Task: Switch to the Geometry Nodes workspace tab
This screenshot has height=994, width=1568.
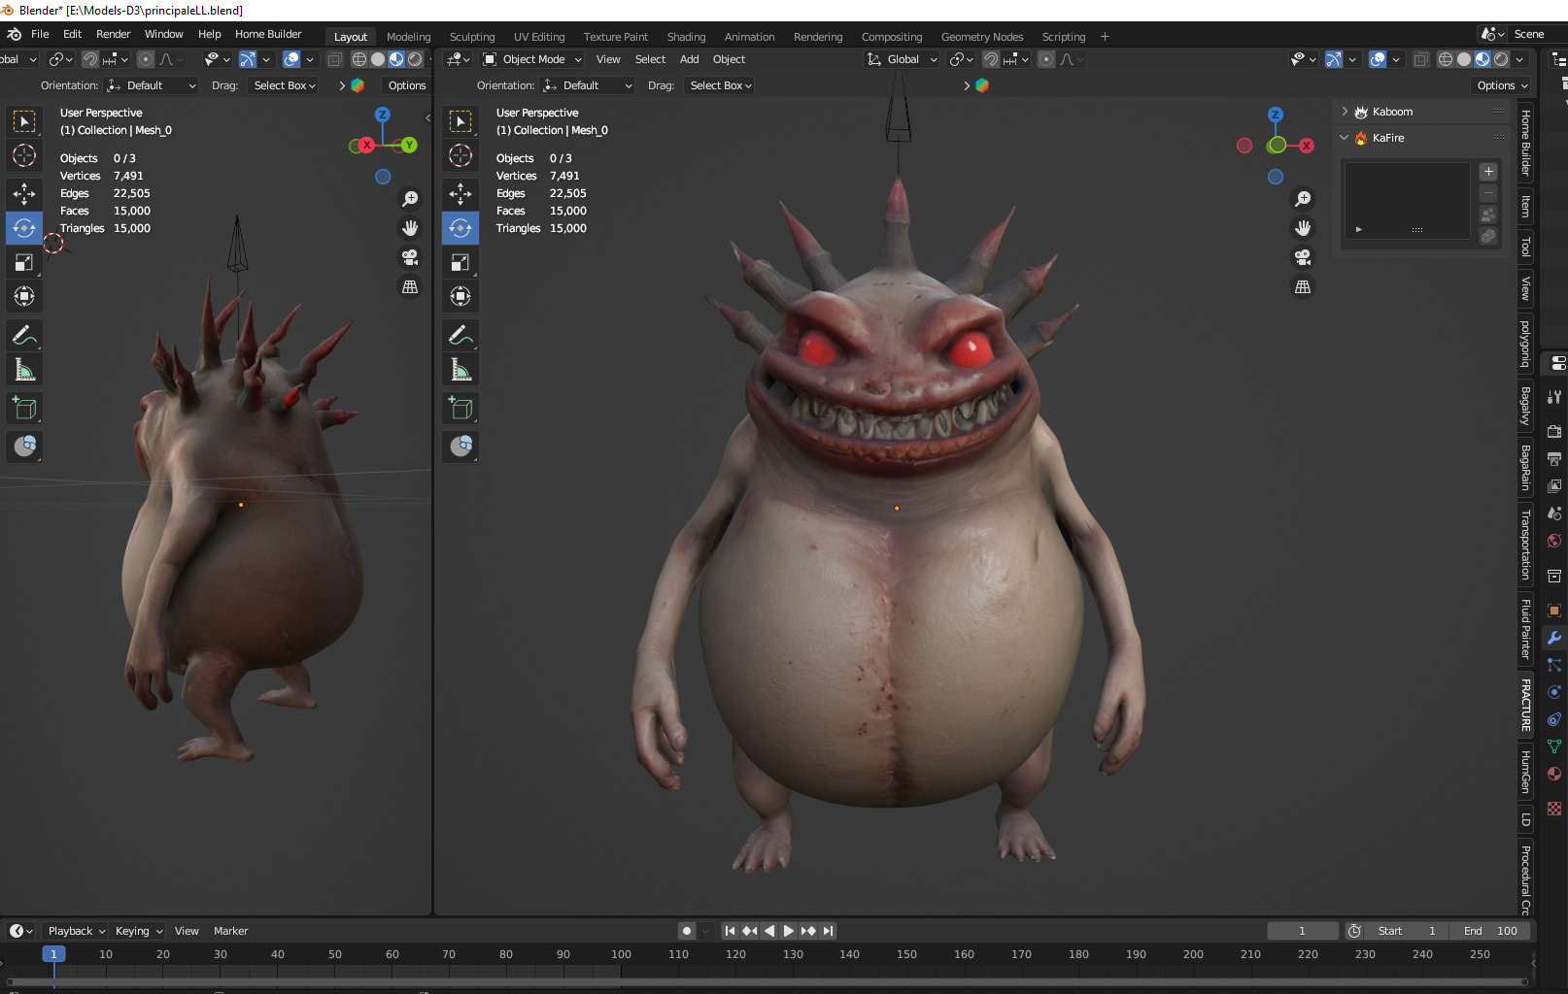Action: (x=982, y=37)
